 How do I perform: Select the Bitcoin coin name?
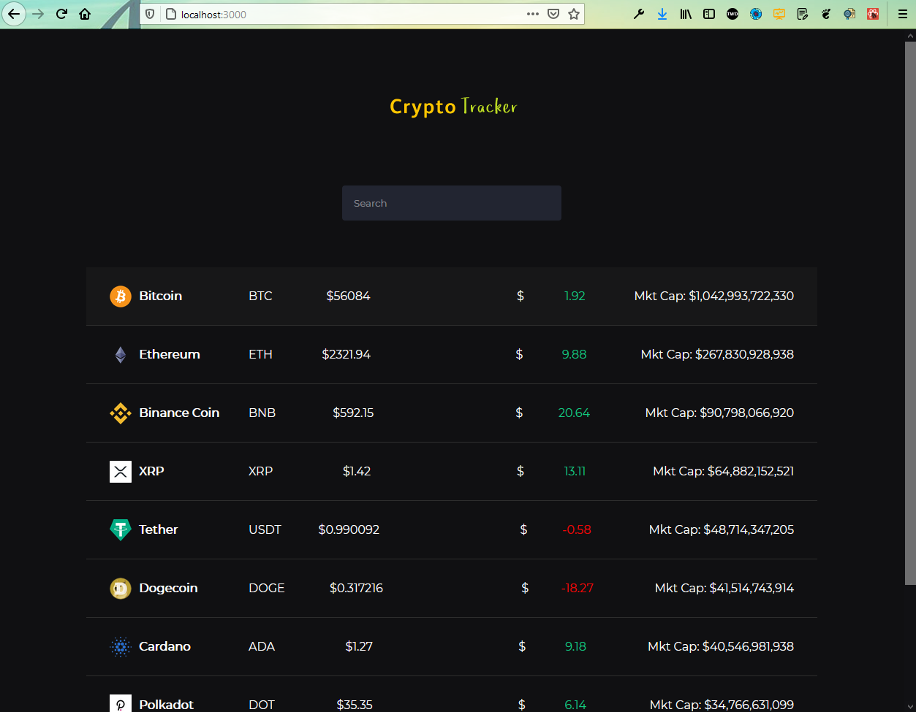161,296
